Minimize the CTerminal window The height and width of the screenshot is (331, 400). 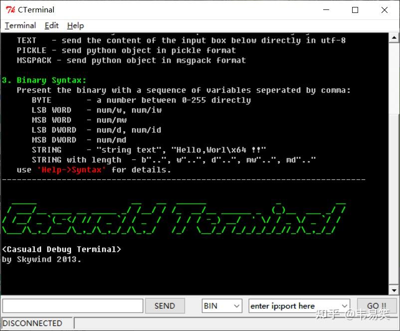click(326, 9)
